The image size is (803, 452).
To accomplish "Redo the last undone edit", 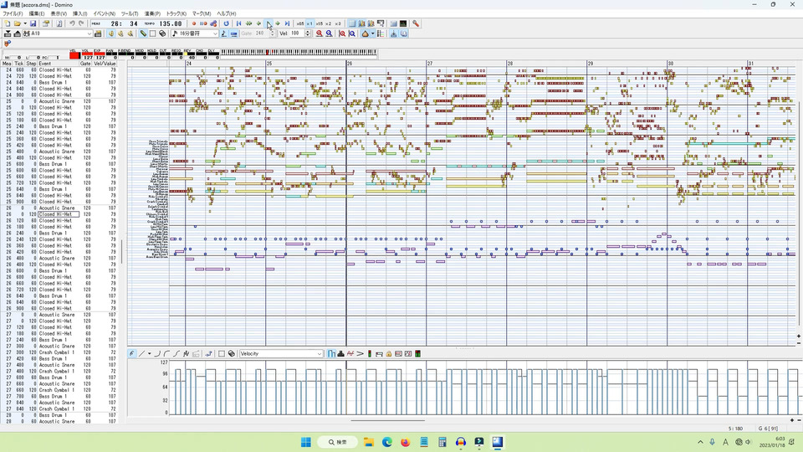I will (81, 23).
